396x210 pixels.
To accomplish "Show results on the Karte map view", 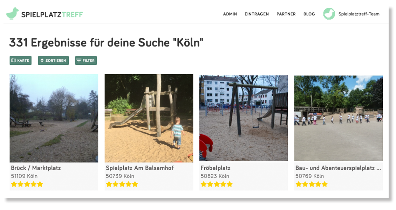I will [x=20, y=61].
